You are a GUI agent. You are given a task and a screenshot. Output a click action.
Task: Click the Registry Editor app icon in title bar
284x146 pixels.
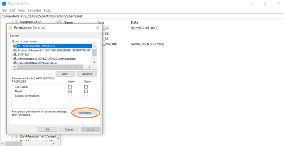click(4, 3)
